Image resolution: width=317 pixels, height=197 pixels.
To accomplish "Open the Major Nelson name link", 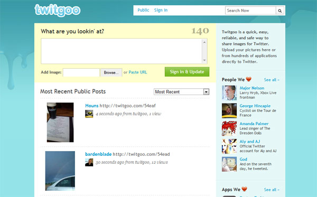I will [252, 88].
